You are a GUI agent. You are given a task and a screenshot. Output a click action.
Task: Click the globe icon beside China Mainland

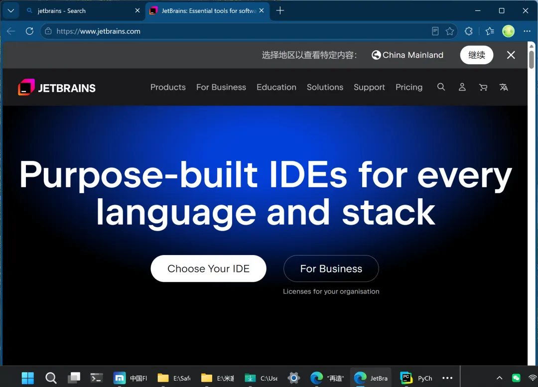(376, 55)
